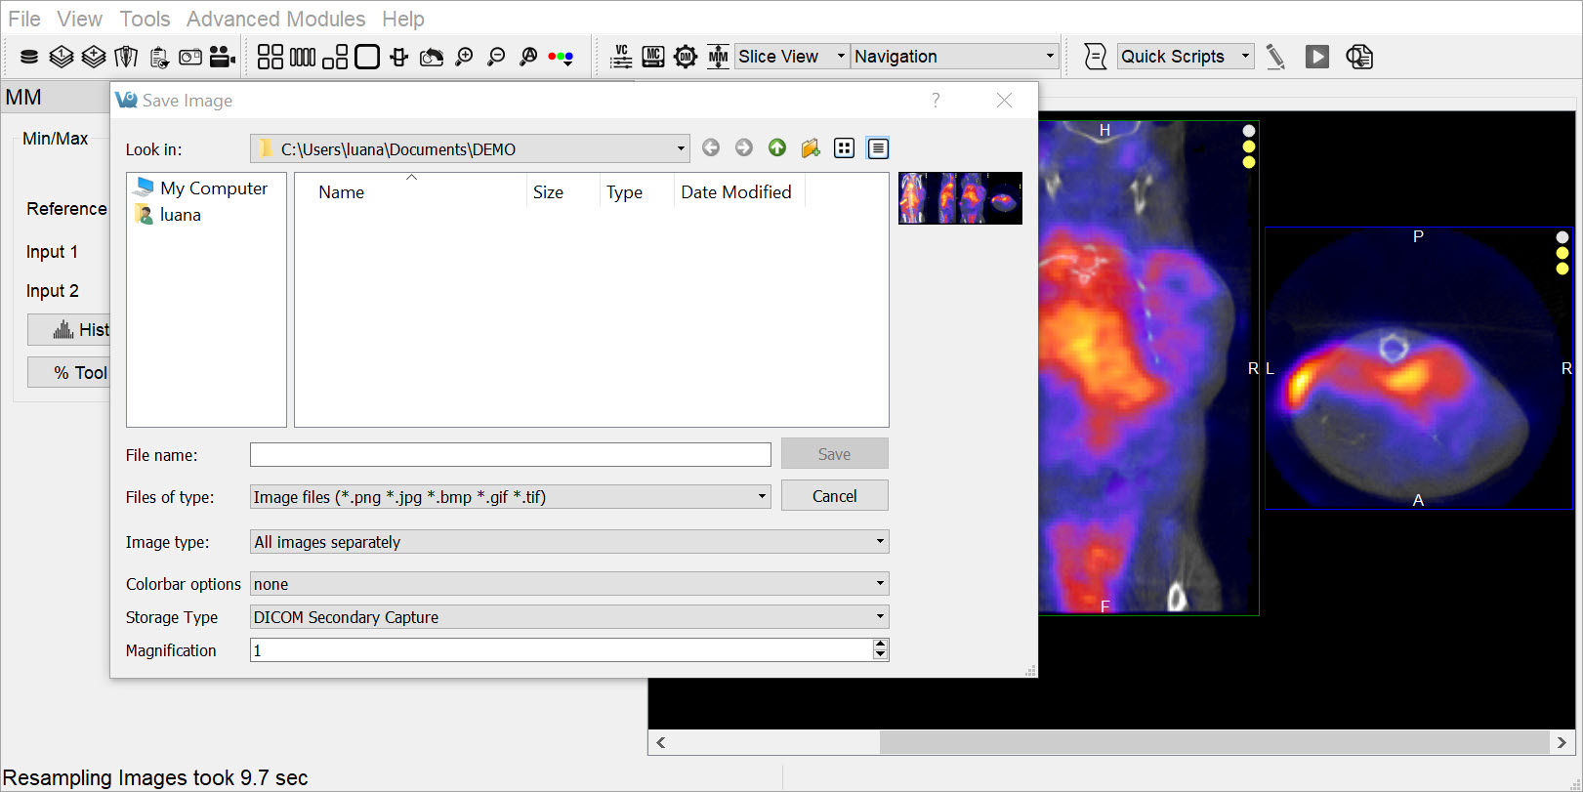Screen dimensions: 1583x792
Task: Go to parent directory with green arrow
Action: pyautogui.click(x=777, y=147)
